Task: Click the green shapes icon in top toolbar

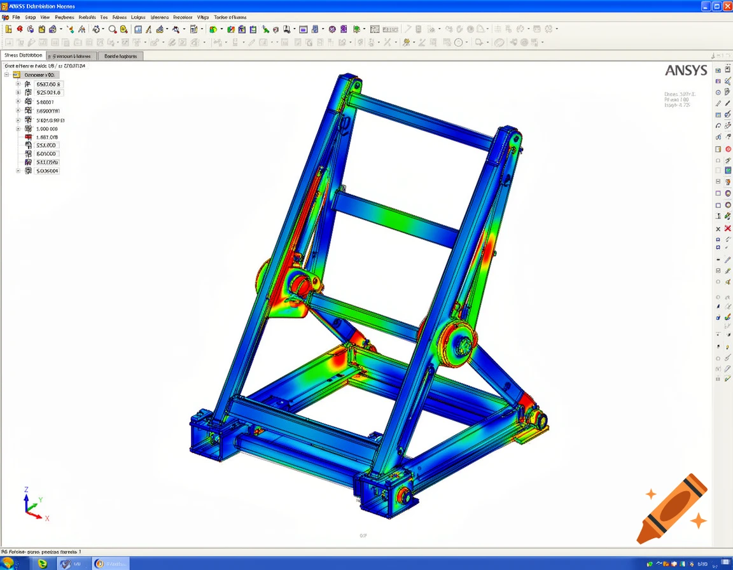Action: pos(213,29)
